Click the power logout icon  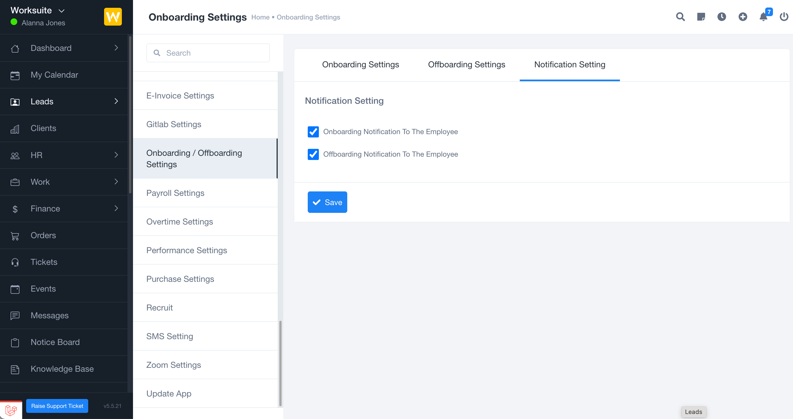(x=784, y=17)
